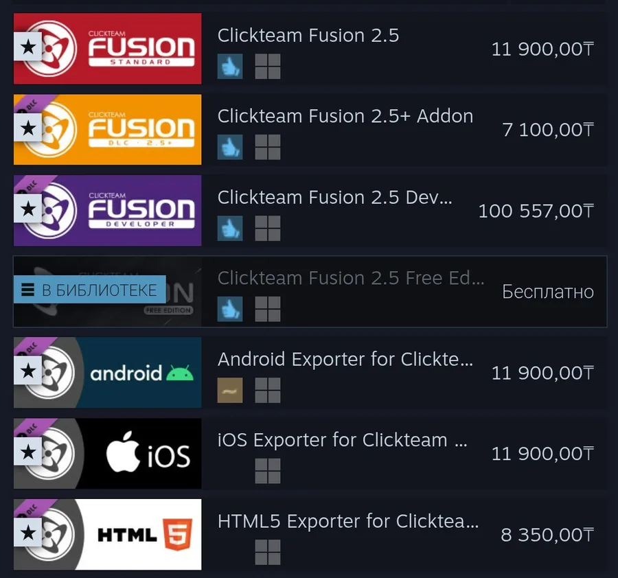The width and height of the screenshot is (618, 578).
Task: Click Windows platform icon under Fusion 2.5+ Addon
Action: (268, 147)
